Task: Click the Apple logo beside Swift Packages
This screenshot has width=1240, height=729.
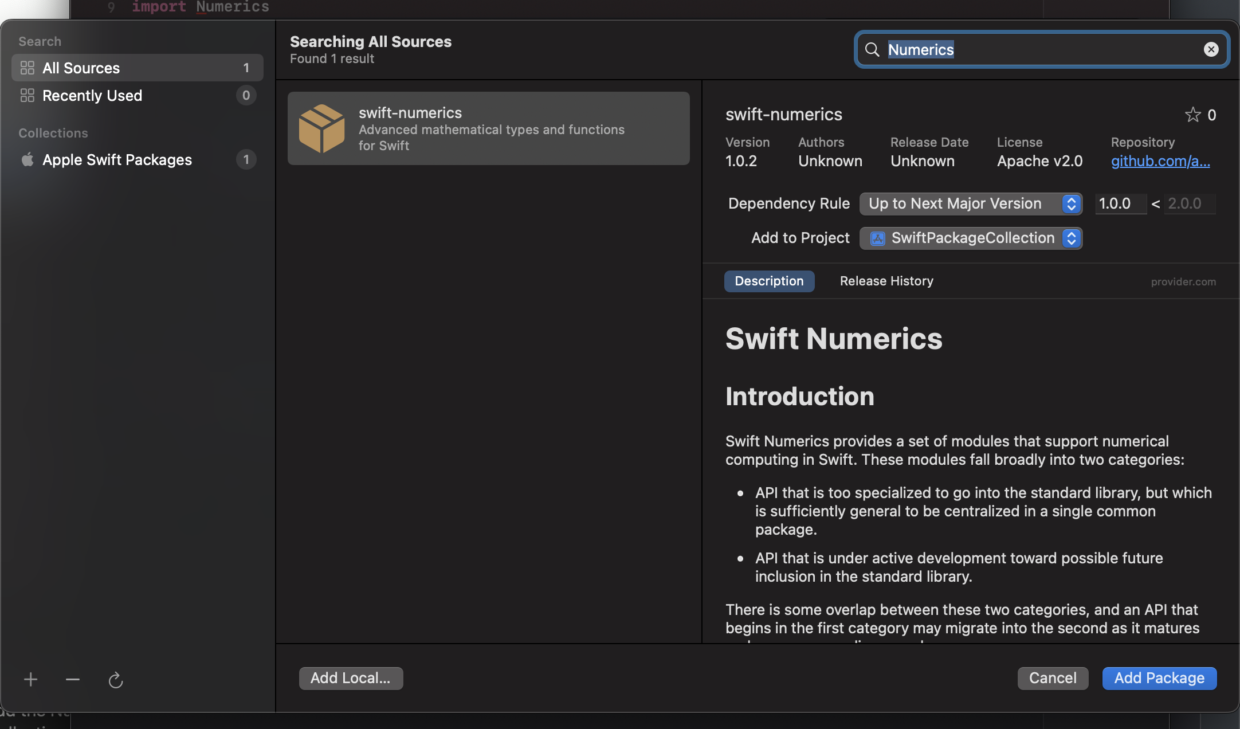Action: 28,159
